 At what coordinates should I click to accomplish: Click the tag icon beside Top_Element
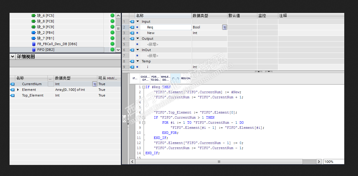coord(12,96)
